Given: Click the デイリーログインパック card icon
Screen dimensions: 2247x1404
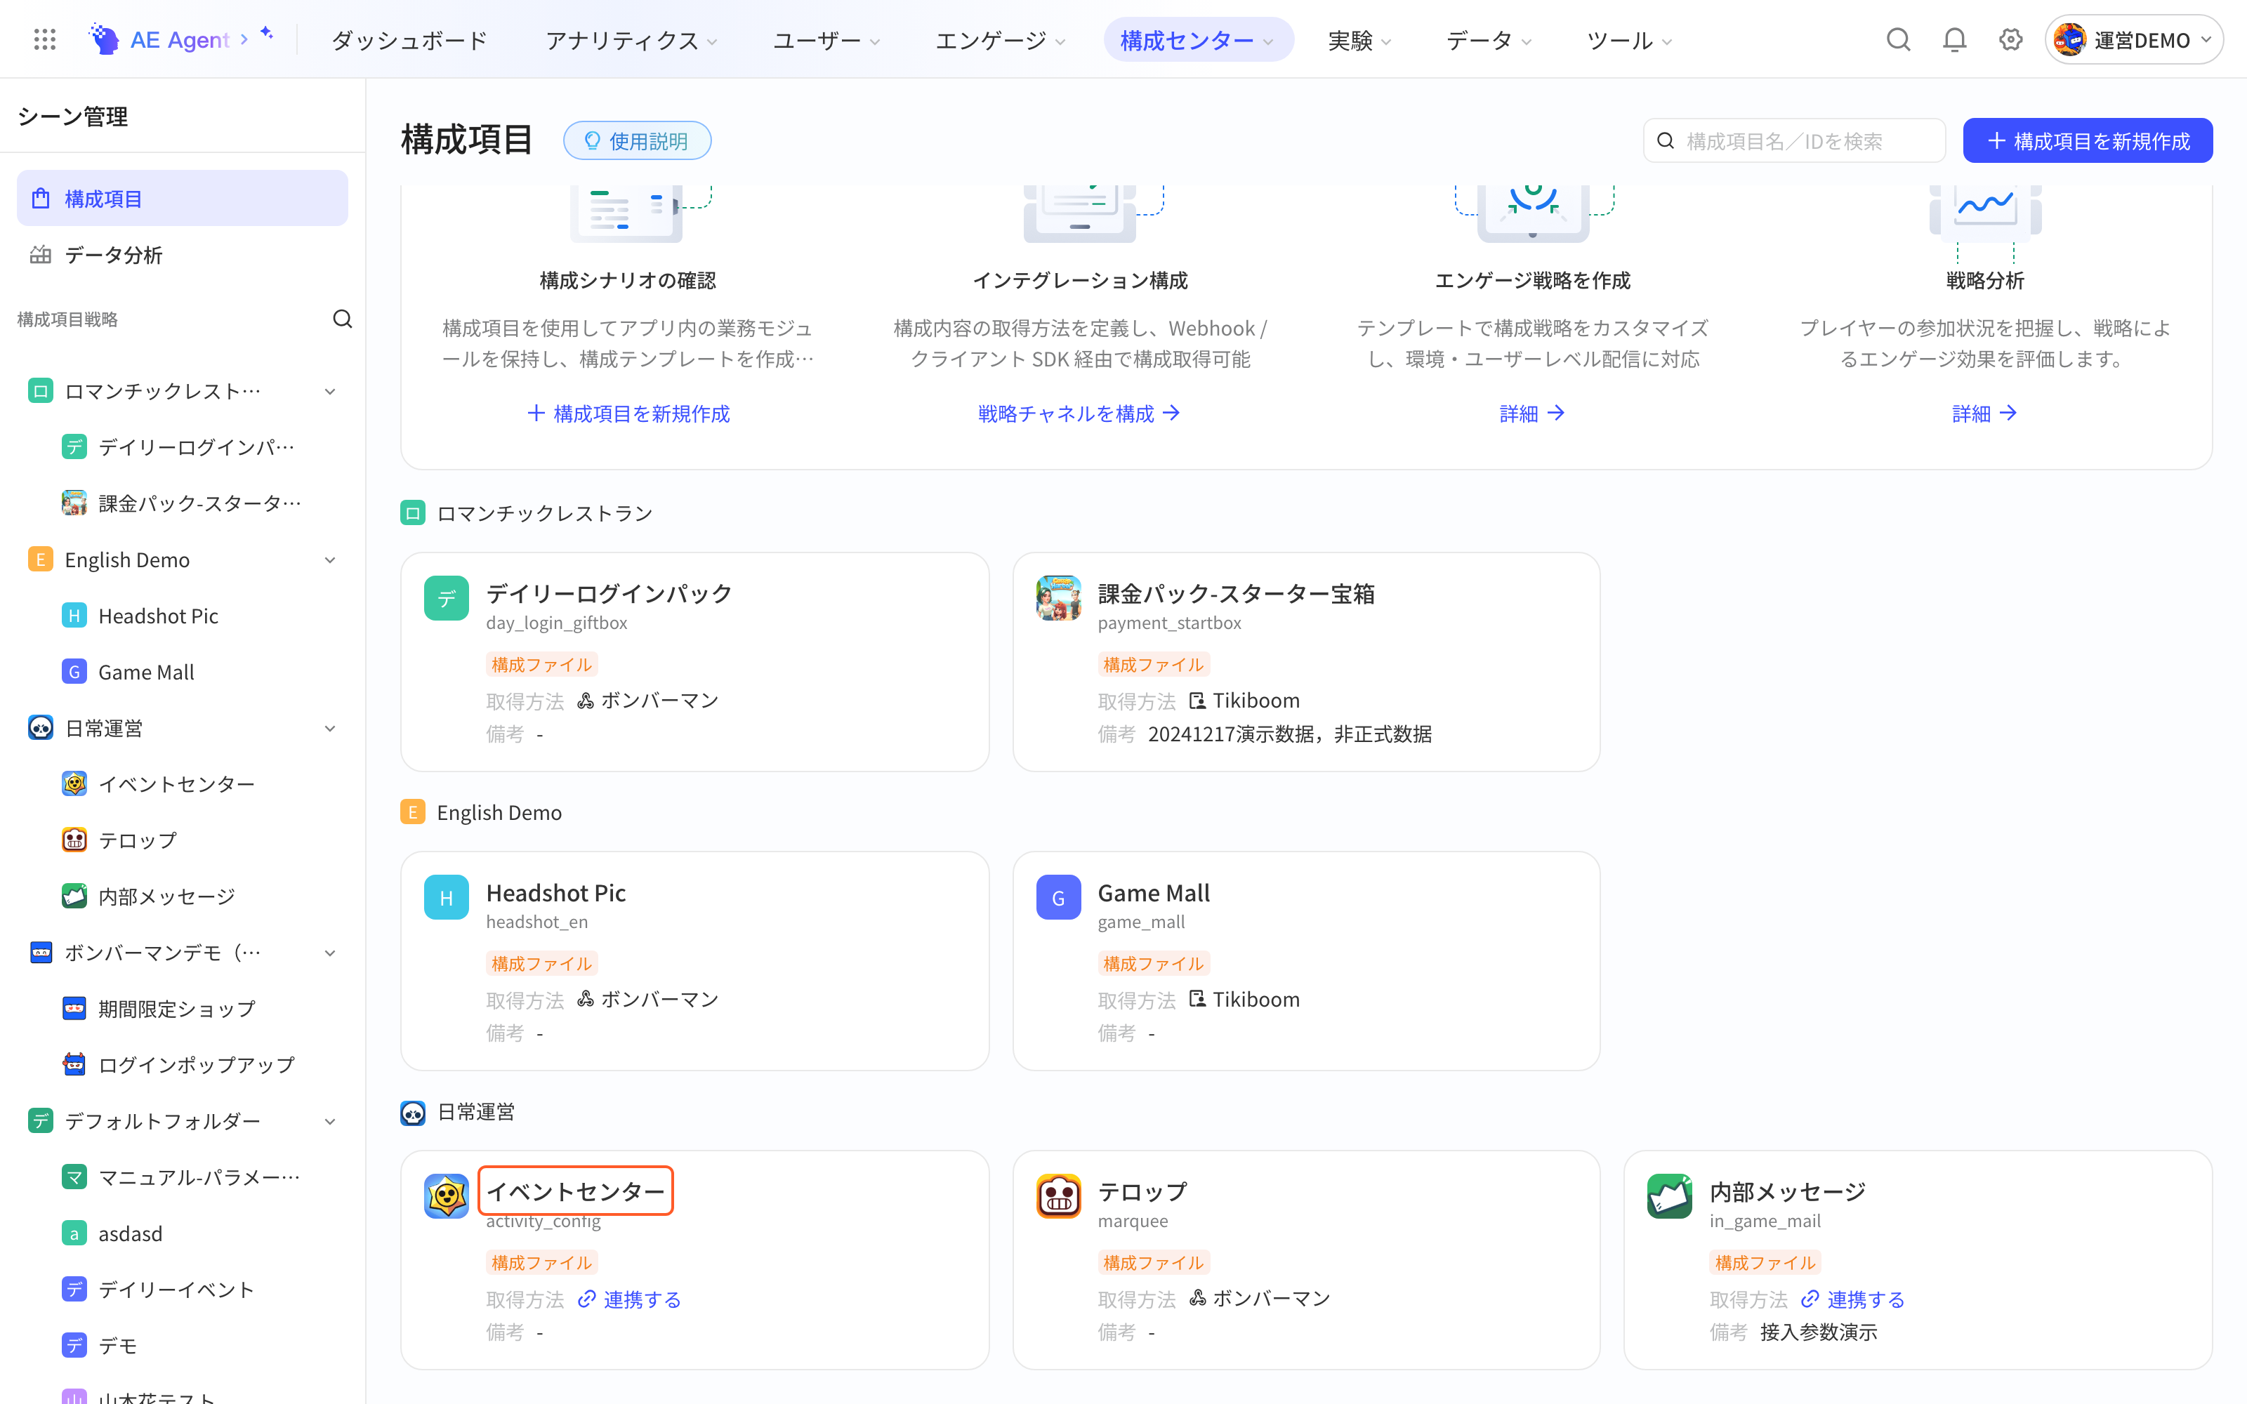Looking at the screenshot, I should click(447, 598).
